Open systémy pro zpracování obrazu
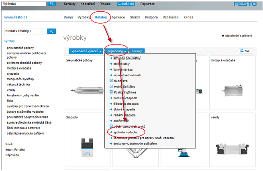 pyautogui.click(x=28, y=106)
